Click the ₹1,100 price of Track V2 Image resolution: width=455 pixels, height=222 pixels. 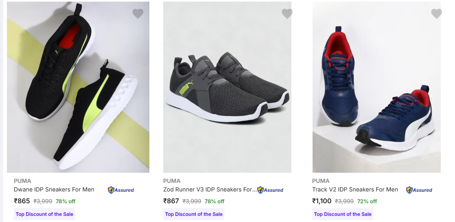click(x=322, y=201)
